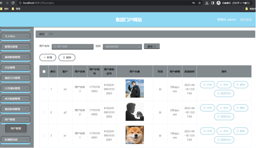Toggle the browser side panel icon
Screen dimensions: 256x148
[x=213, y=3]
